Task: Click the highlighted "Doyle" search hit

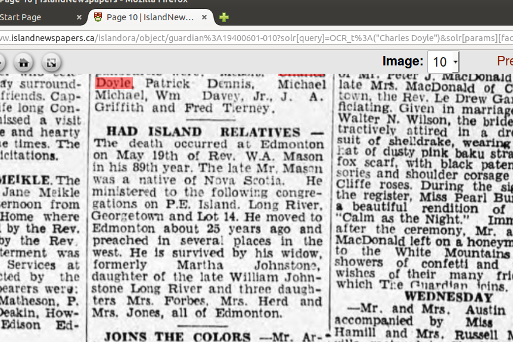Action: click(114, 83)
